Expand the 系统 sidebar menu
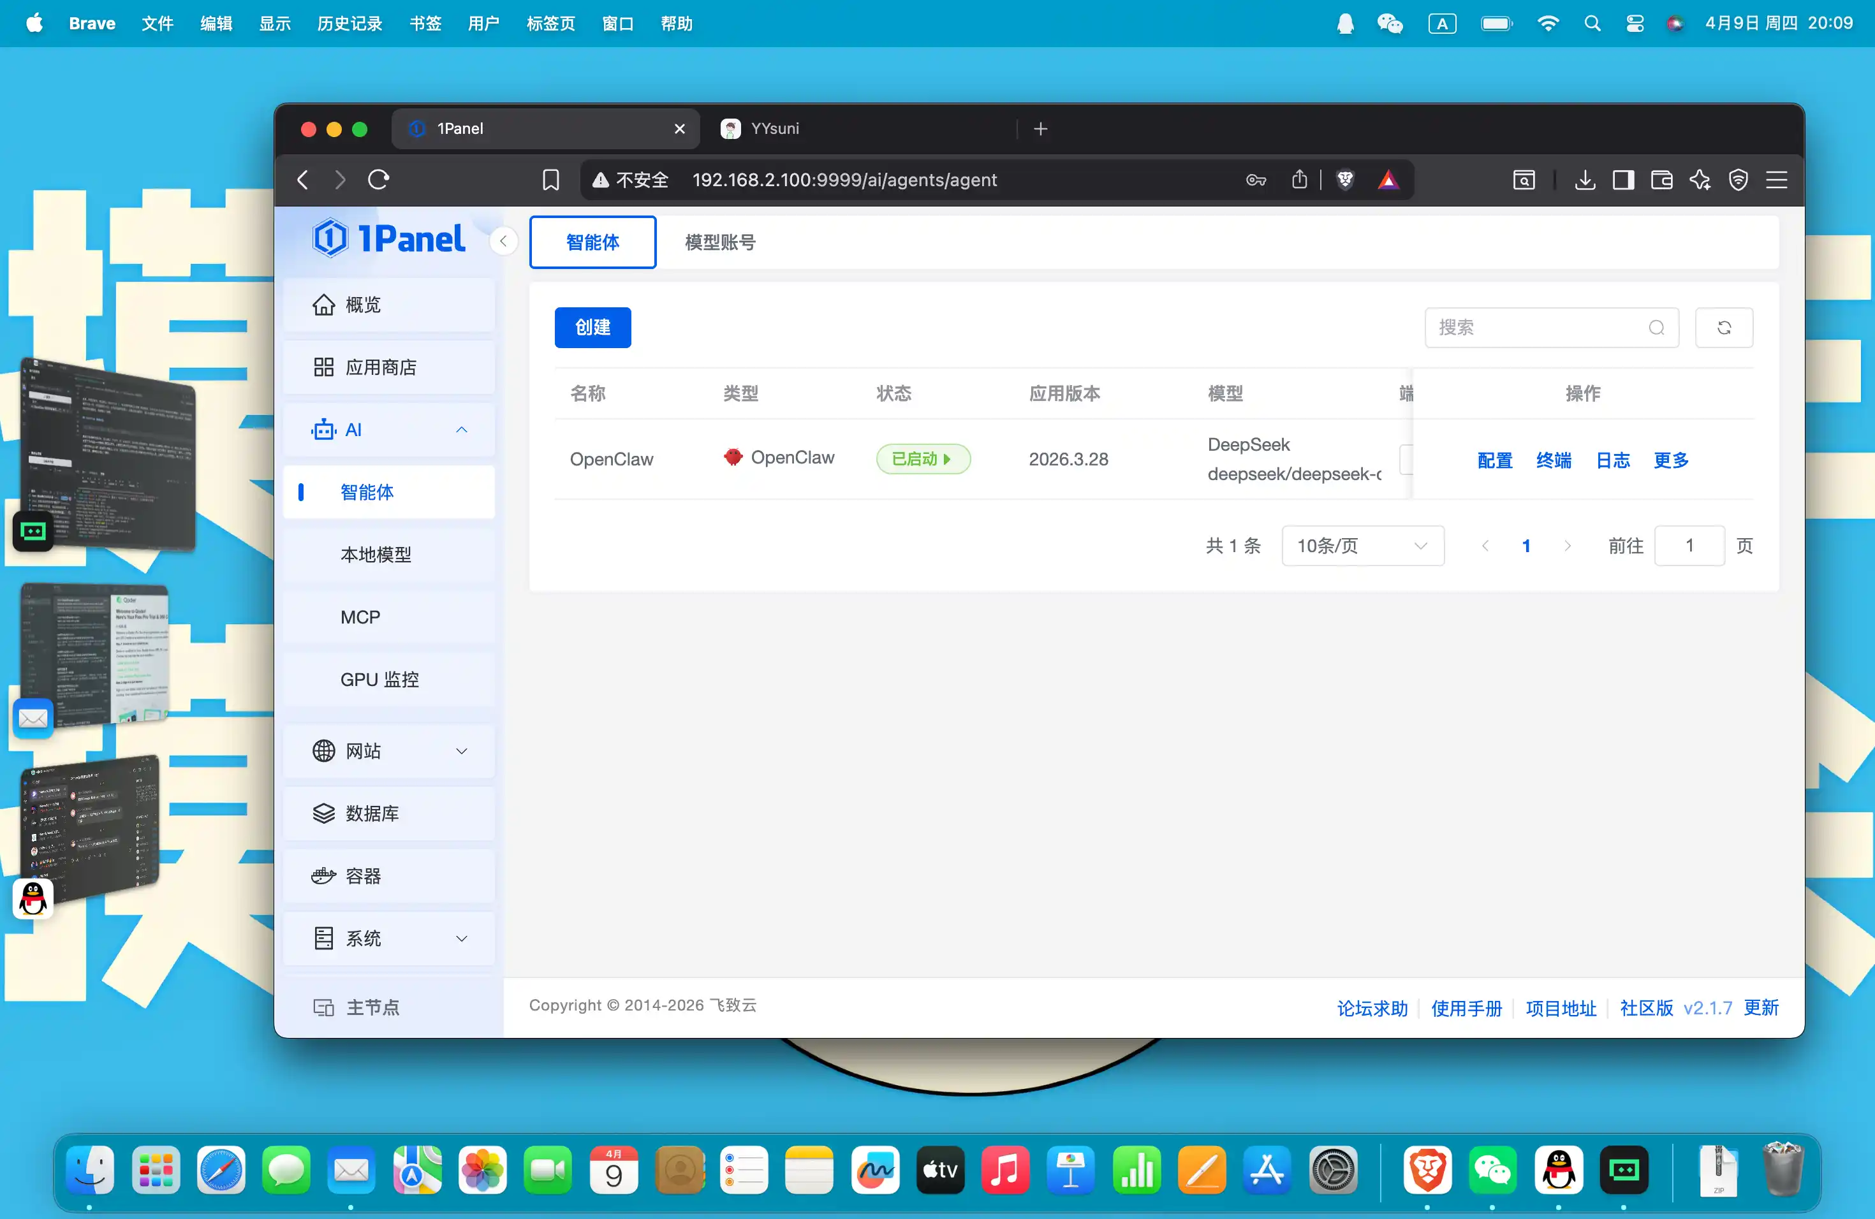The height and width of the screenshot is (1219, 1875). (462, 938)
